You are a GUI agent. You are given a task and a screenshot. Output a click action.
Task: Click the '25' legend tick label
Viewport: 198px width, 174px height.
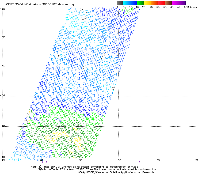(151, 7)
